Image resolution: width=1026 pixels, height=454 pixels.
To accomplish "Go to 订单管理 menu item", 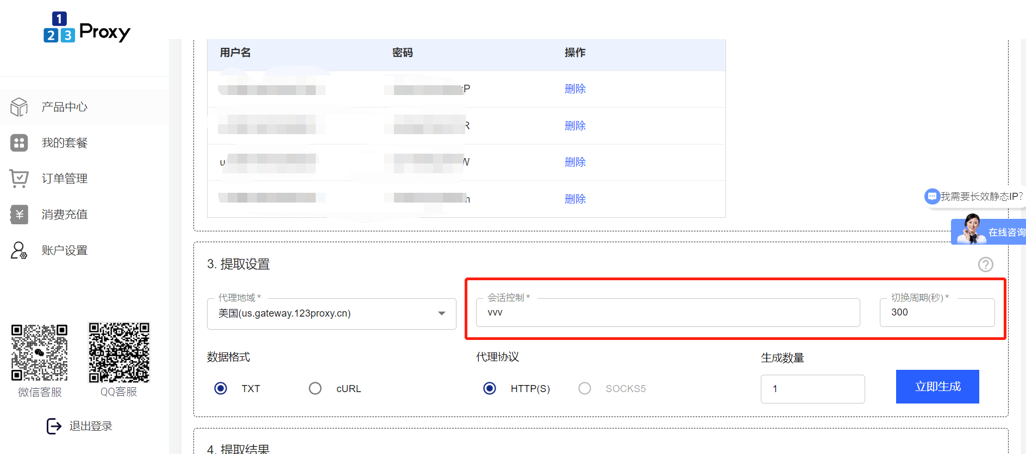I will pos(64,179).
